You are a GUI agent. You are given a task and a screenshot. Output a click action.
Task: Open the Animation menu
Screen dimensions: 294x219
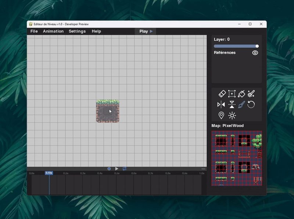pos(53,31)
